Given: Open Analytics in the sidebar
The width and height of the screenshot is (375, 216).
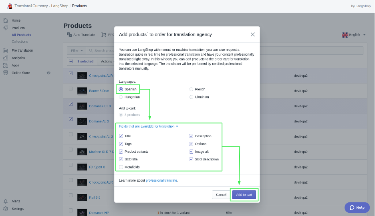Looking at the screenshot, I should [18, 58].
